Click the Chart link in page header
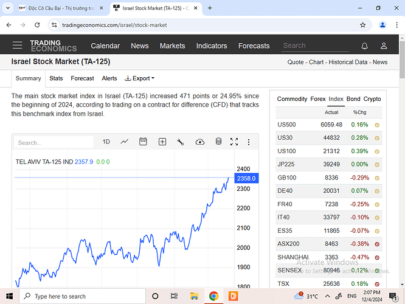 point(316,62)
